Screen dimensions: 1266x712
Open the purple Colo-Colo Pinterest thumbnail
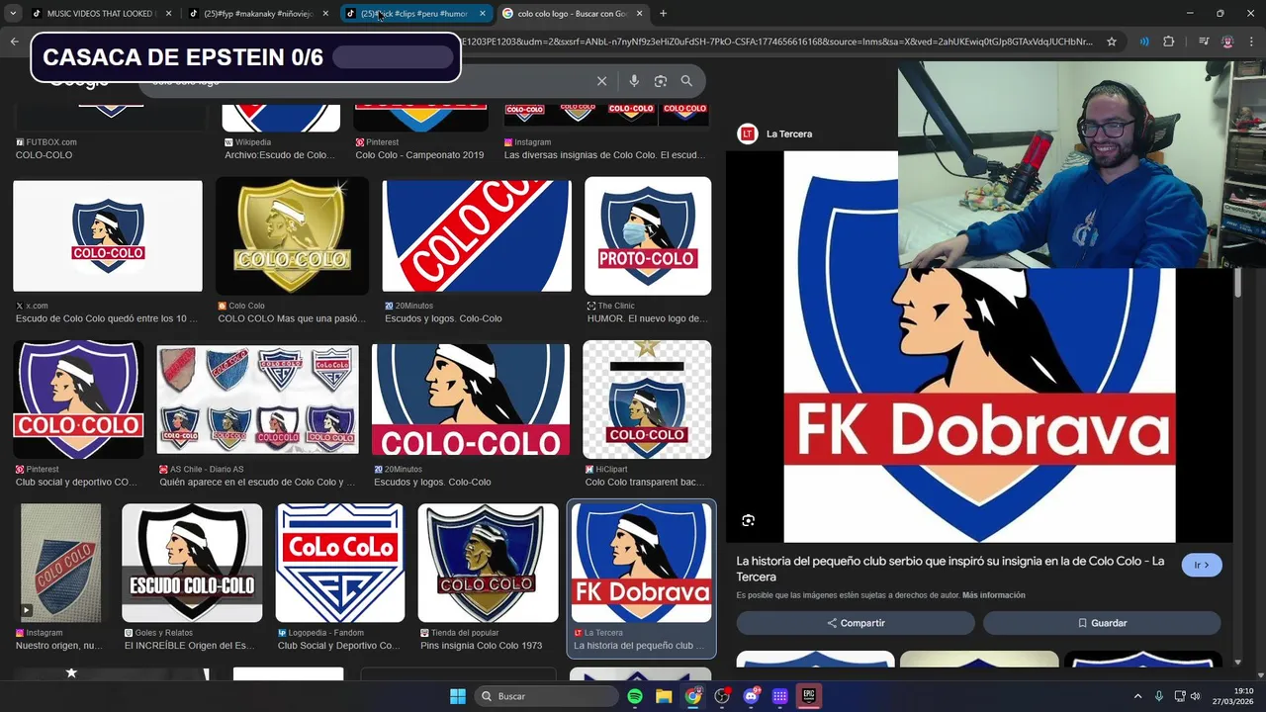78,400
